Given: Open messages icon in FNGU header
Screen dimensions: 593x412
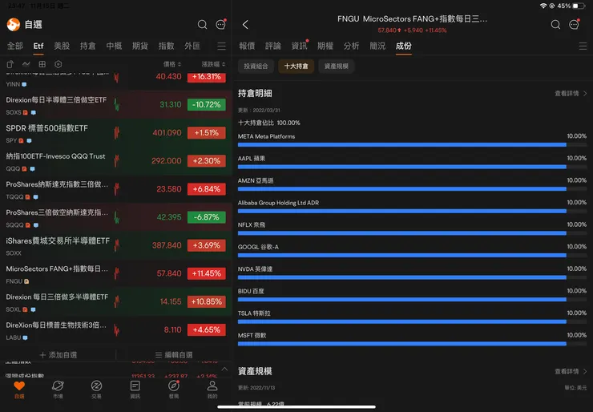Looking at the screenshot, I should 574,25.
